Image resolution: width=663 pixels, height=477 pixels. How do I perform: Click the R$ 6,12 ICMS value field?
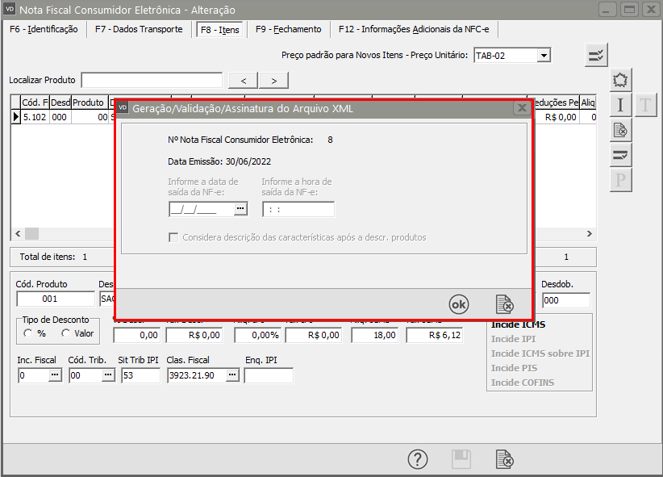[x=434, y=335]
